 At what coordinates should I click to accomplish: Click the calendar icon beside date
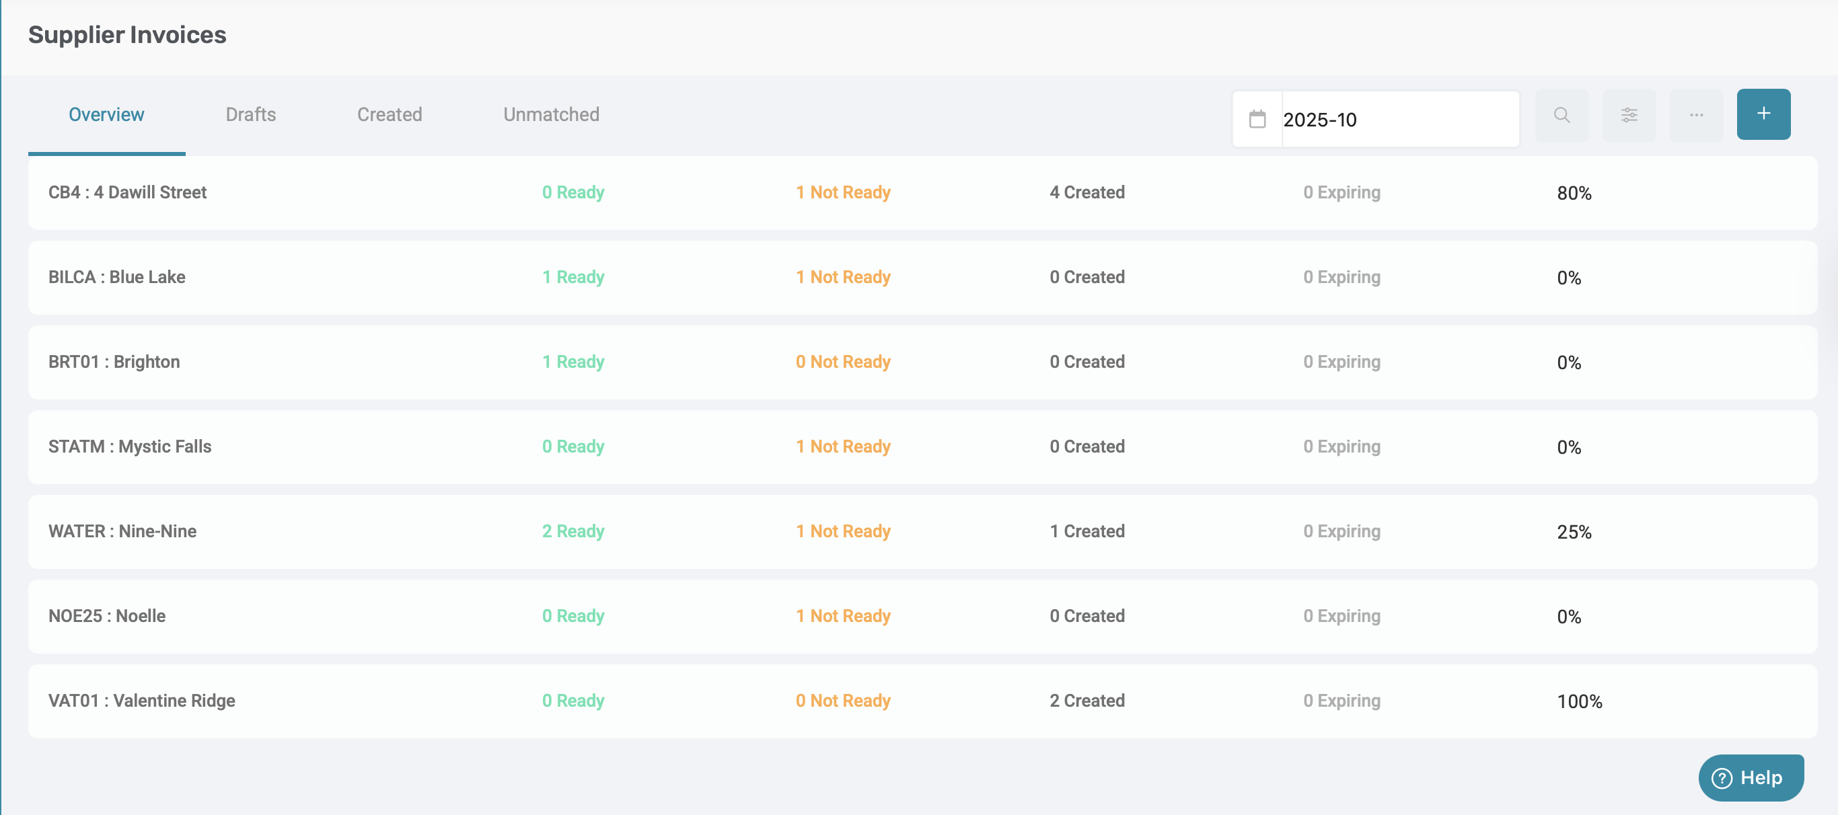pos(1257,119)
